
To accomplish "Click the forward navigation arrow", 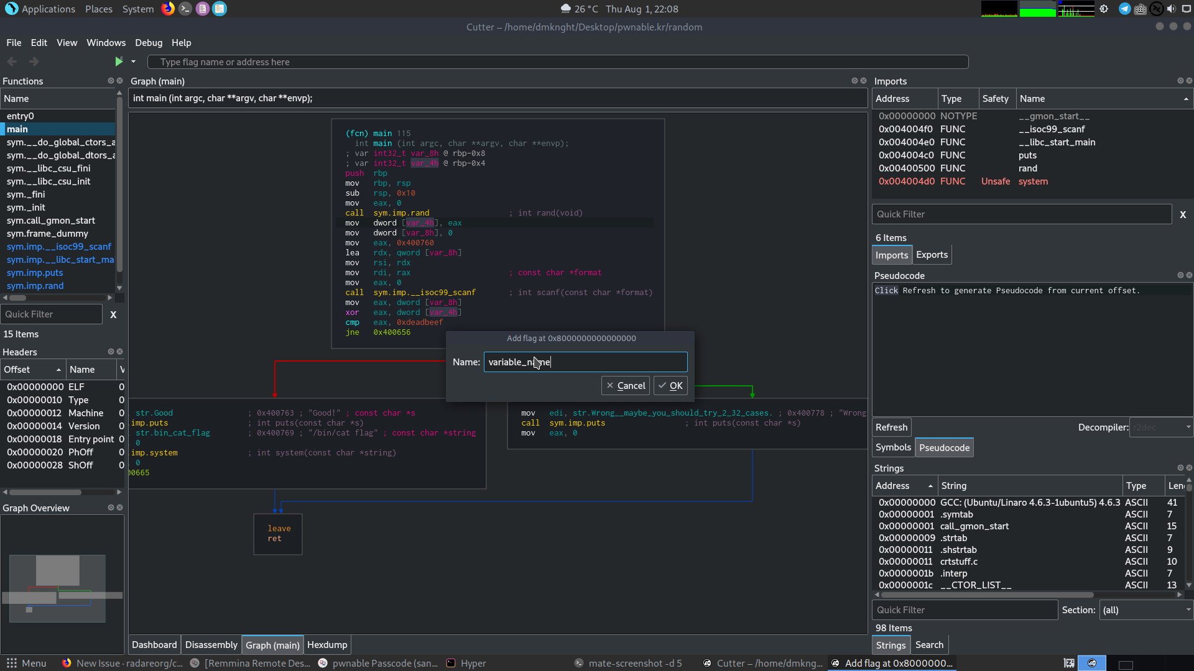I will pyautogui.click(x=34, y=62).
